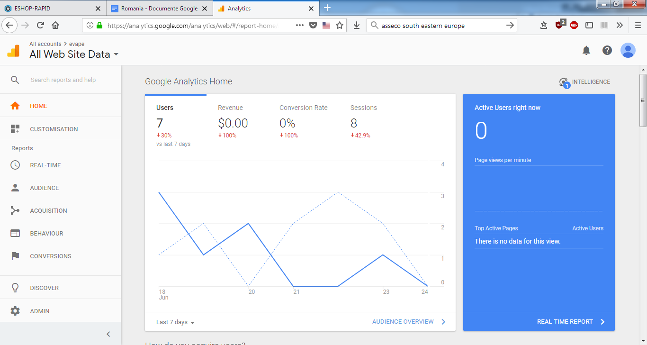Open the downloads arrow icon
The height and width of the screenshot is (345, 647).
357,26
